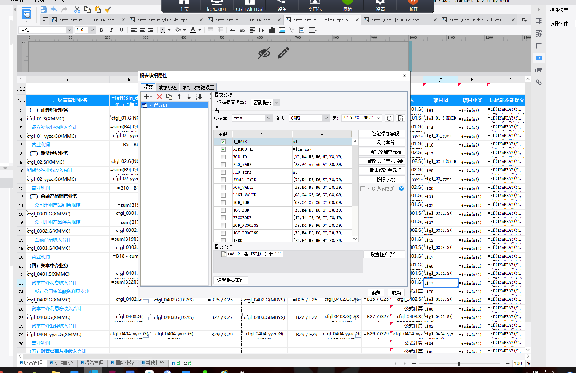
Task: Toggle primary key checkbox for T_NAME
Action: (x=223, y=142)
